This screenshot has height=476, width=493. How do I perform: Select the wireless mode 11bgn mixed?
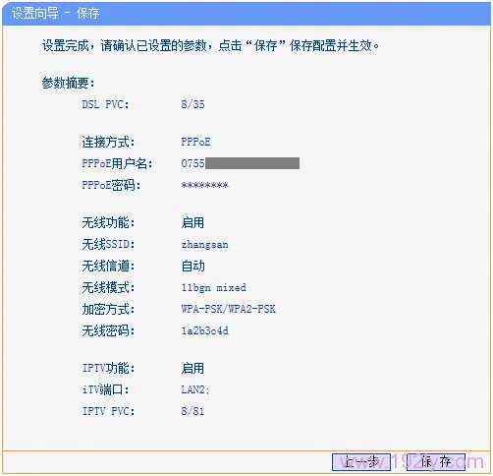[x=213, y=288]
